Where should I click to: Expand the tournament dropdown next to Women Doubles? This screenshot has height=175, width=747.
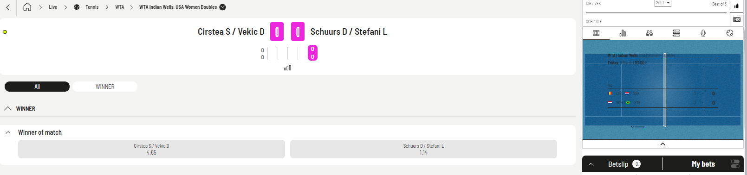pyautogui.click(x=222, y=7)
